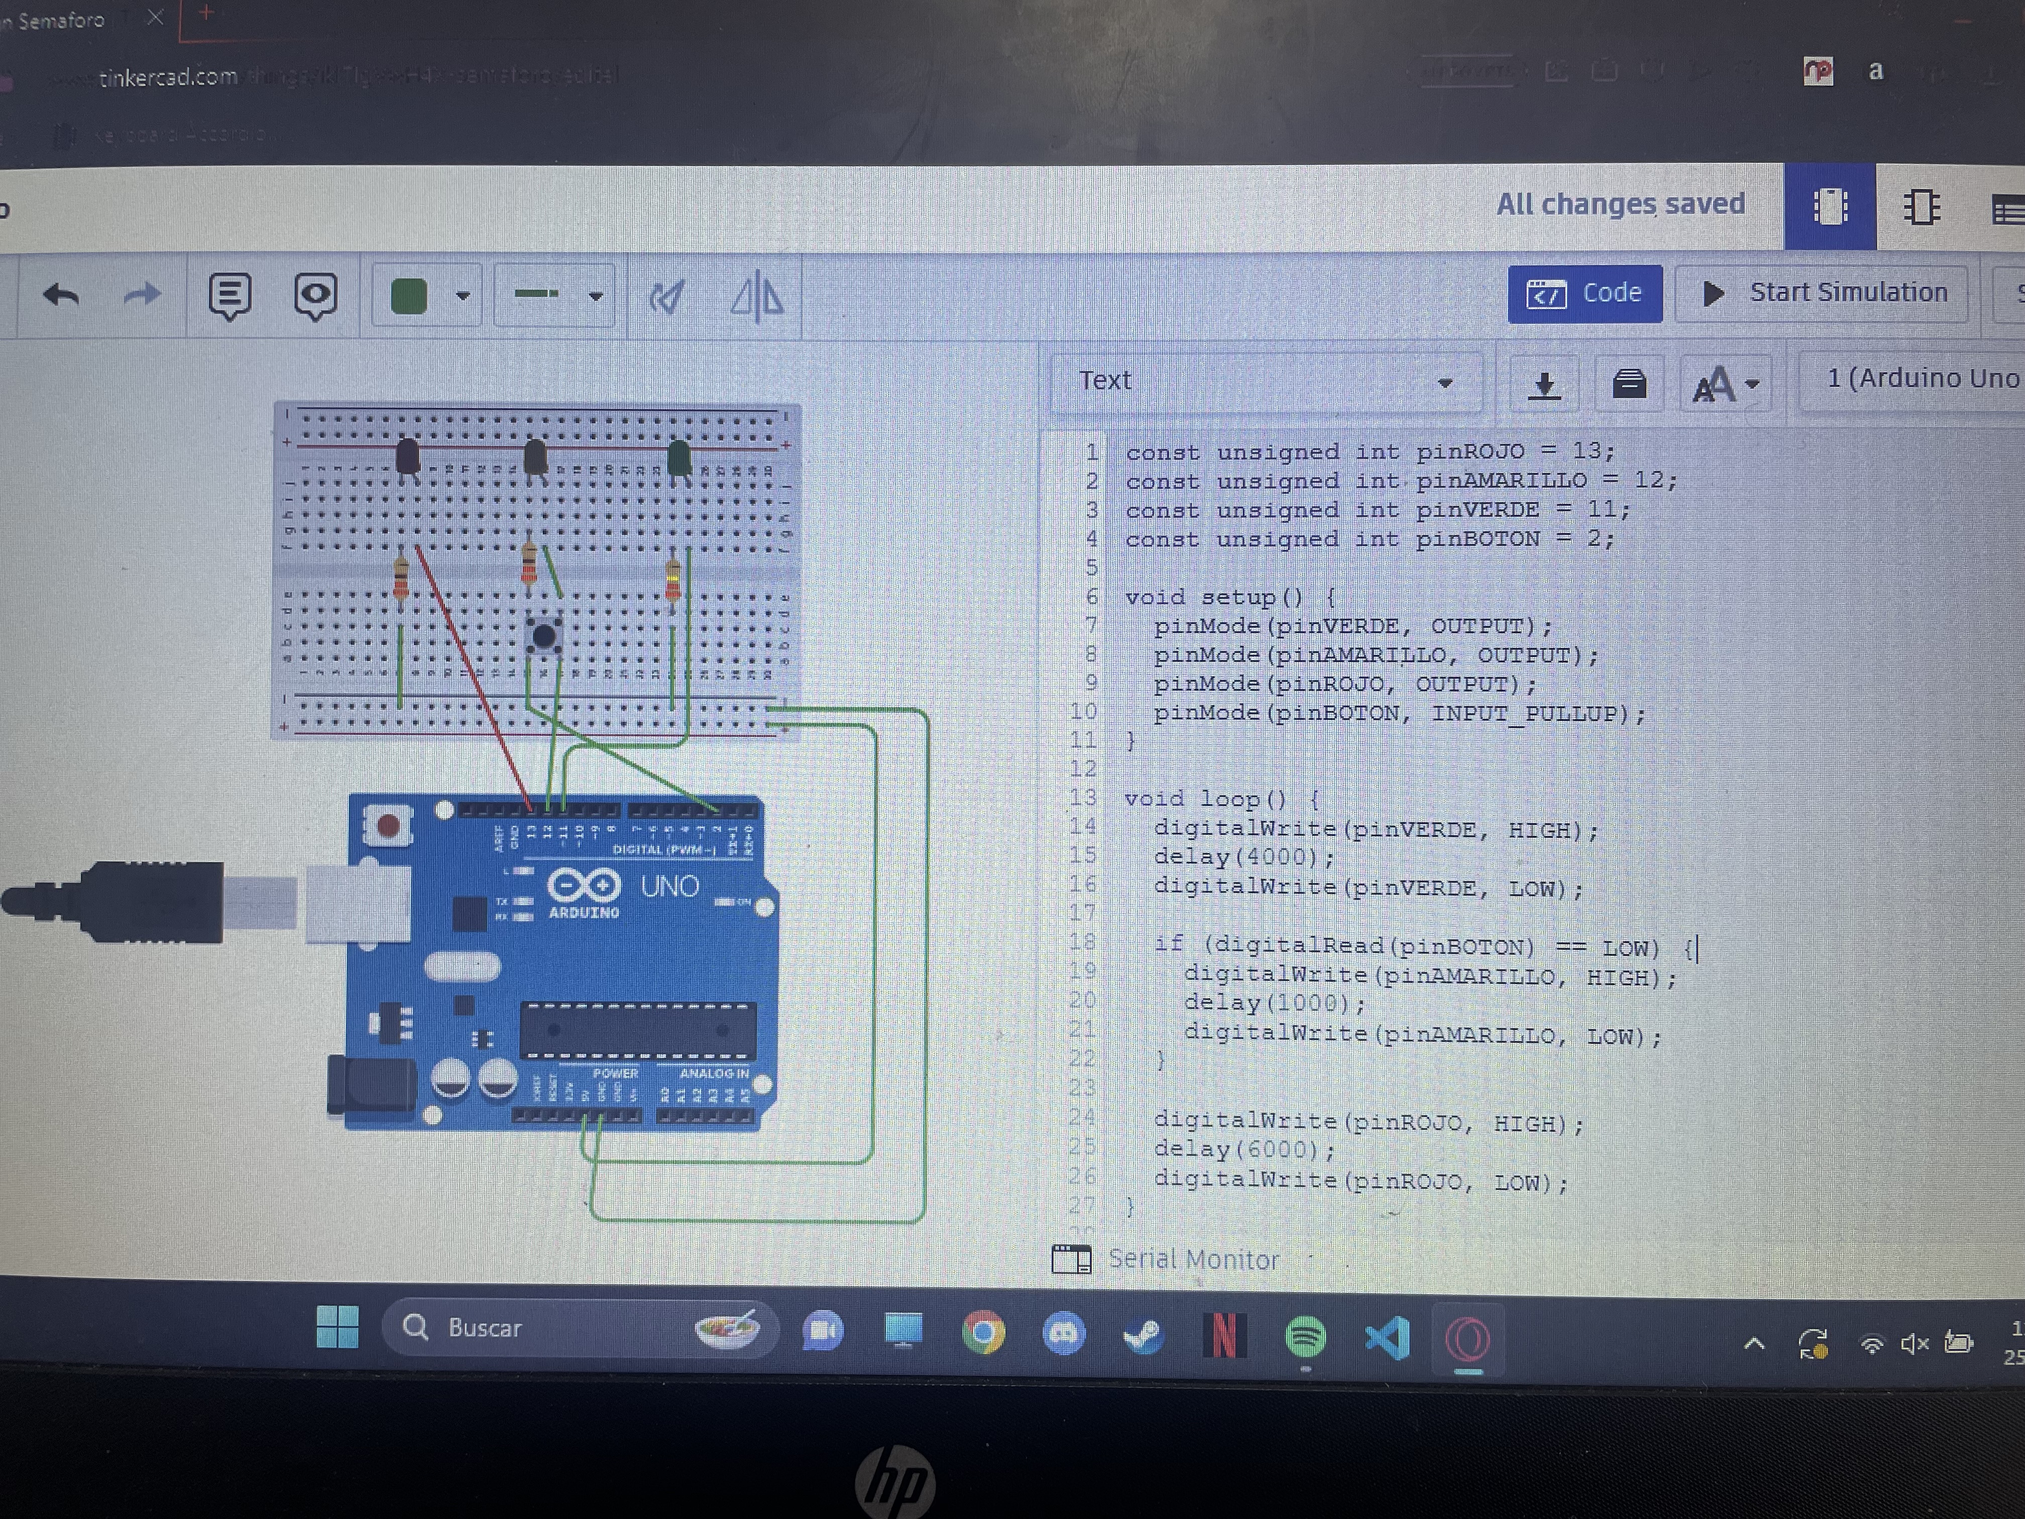
Task: Click the Redo arrow icon
Action: 142,295
